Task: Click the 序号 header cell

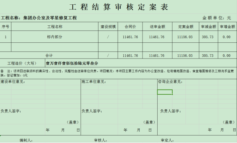Action: click(6, 27)
